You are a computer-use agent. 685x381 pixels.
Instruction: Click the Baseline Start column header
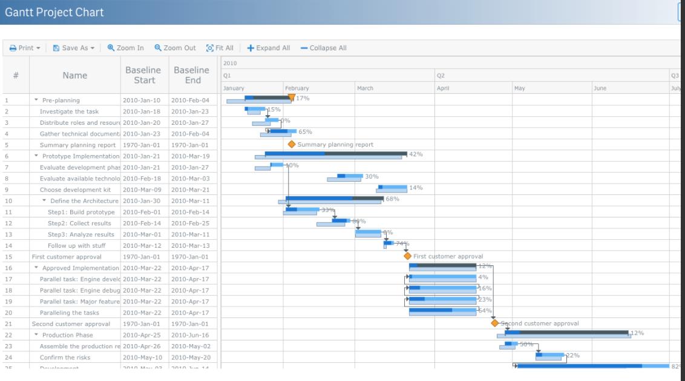tap(143, 75)
